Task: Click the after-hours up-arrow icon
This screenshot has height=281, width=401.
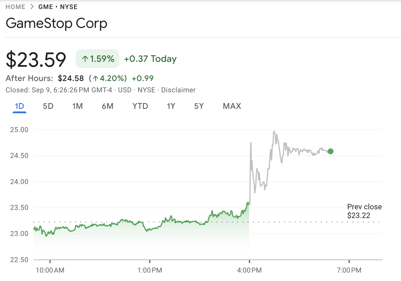Action: (x=96, y=78)
